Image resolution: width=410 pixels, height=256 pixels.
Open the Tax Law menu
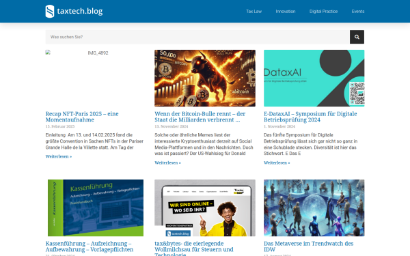coord(254,11)
